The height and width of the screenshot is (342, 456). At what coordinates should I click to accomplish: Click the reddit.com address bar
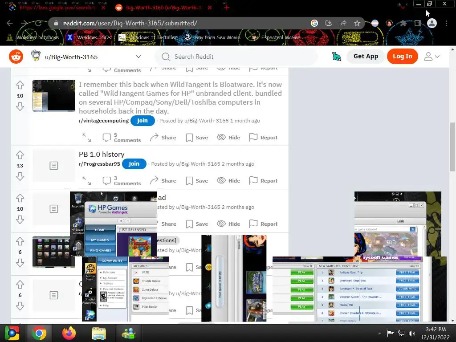pos(180,23)
